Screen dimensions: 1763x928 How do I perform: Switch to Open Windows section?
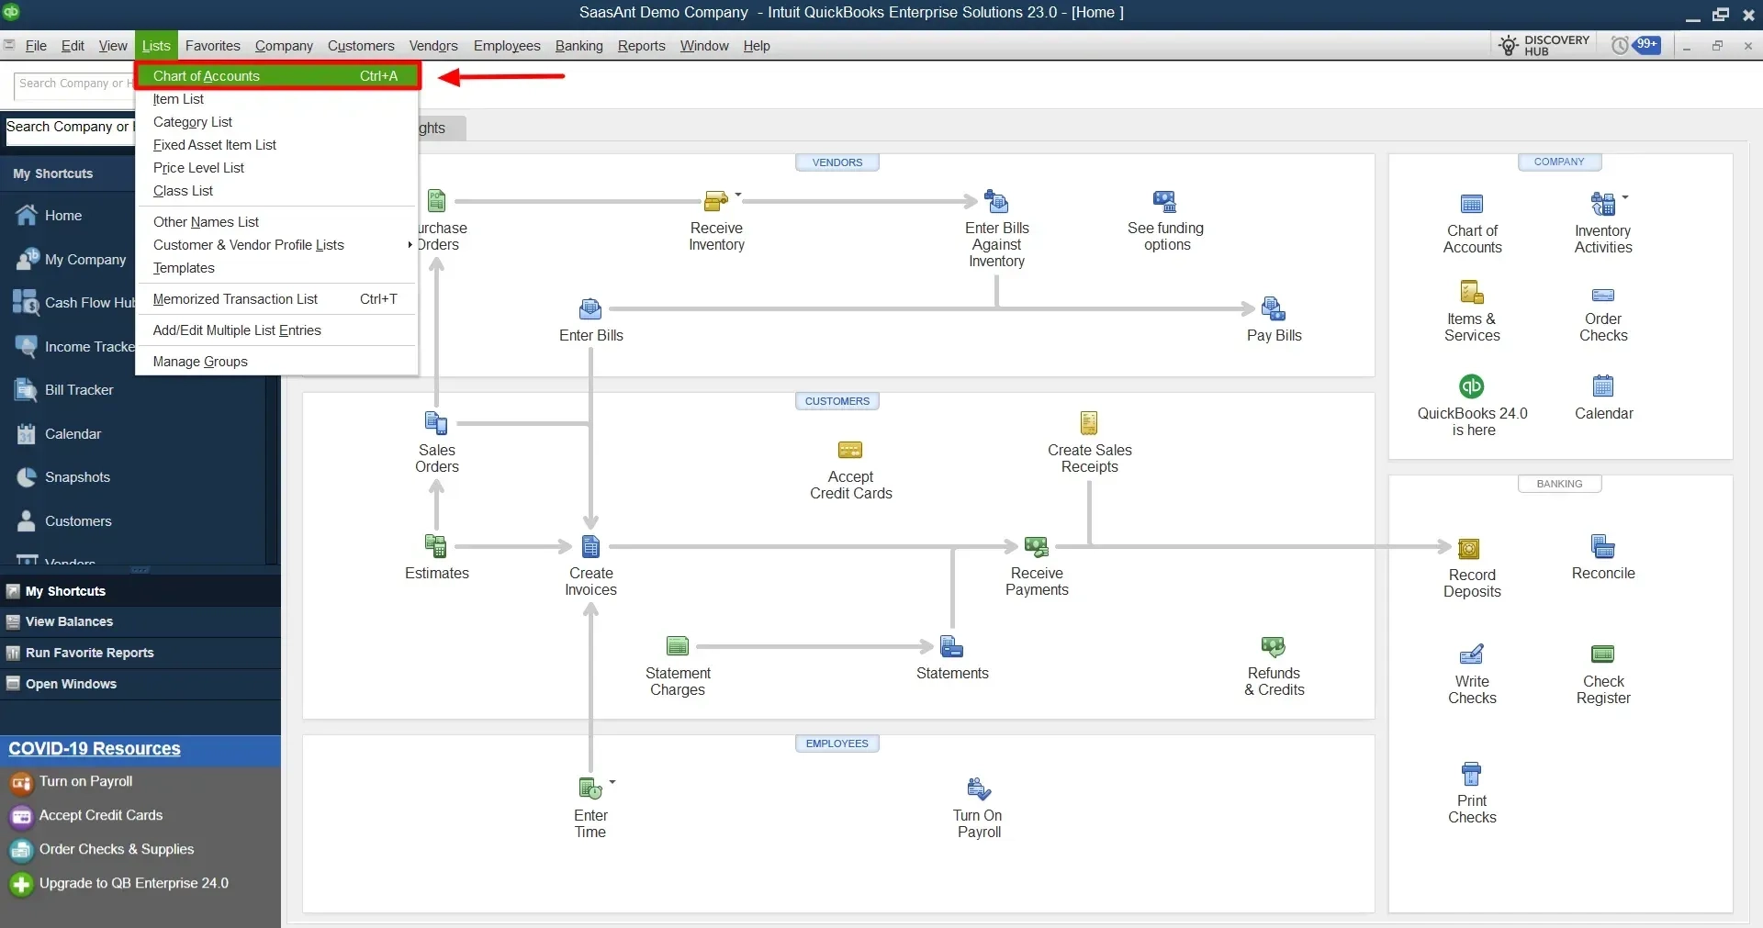tap(140, 684)
